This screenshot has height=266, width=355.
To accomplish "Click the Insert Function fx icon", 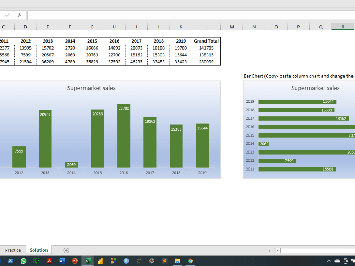I will (x=20, y=15).
